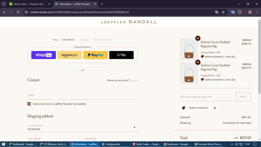Click the Last name field
Viewport: 261px width, 147px height.
coord(111,138)
